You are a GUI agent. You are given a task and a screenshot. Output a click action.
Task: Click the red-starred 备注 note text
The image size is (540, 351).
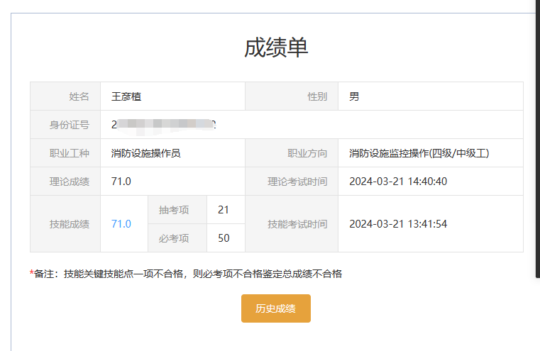[186, 274]
